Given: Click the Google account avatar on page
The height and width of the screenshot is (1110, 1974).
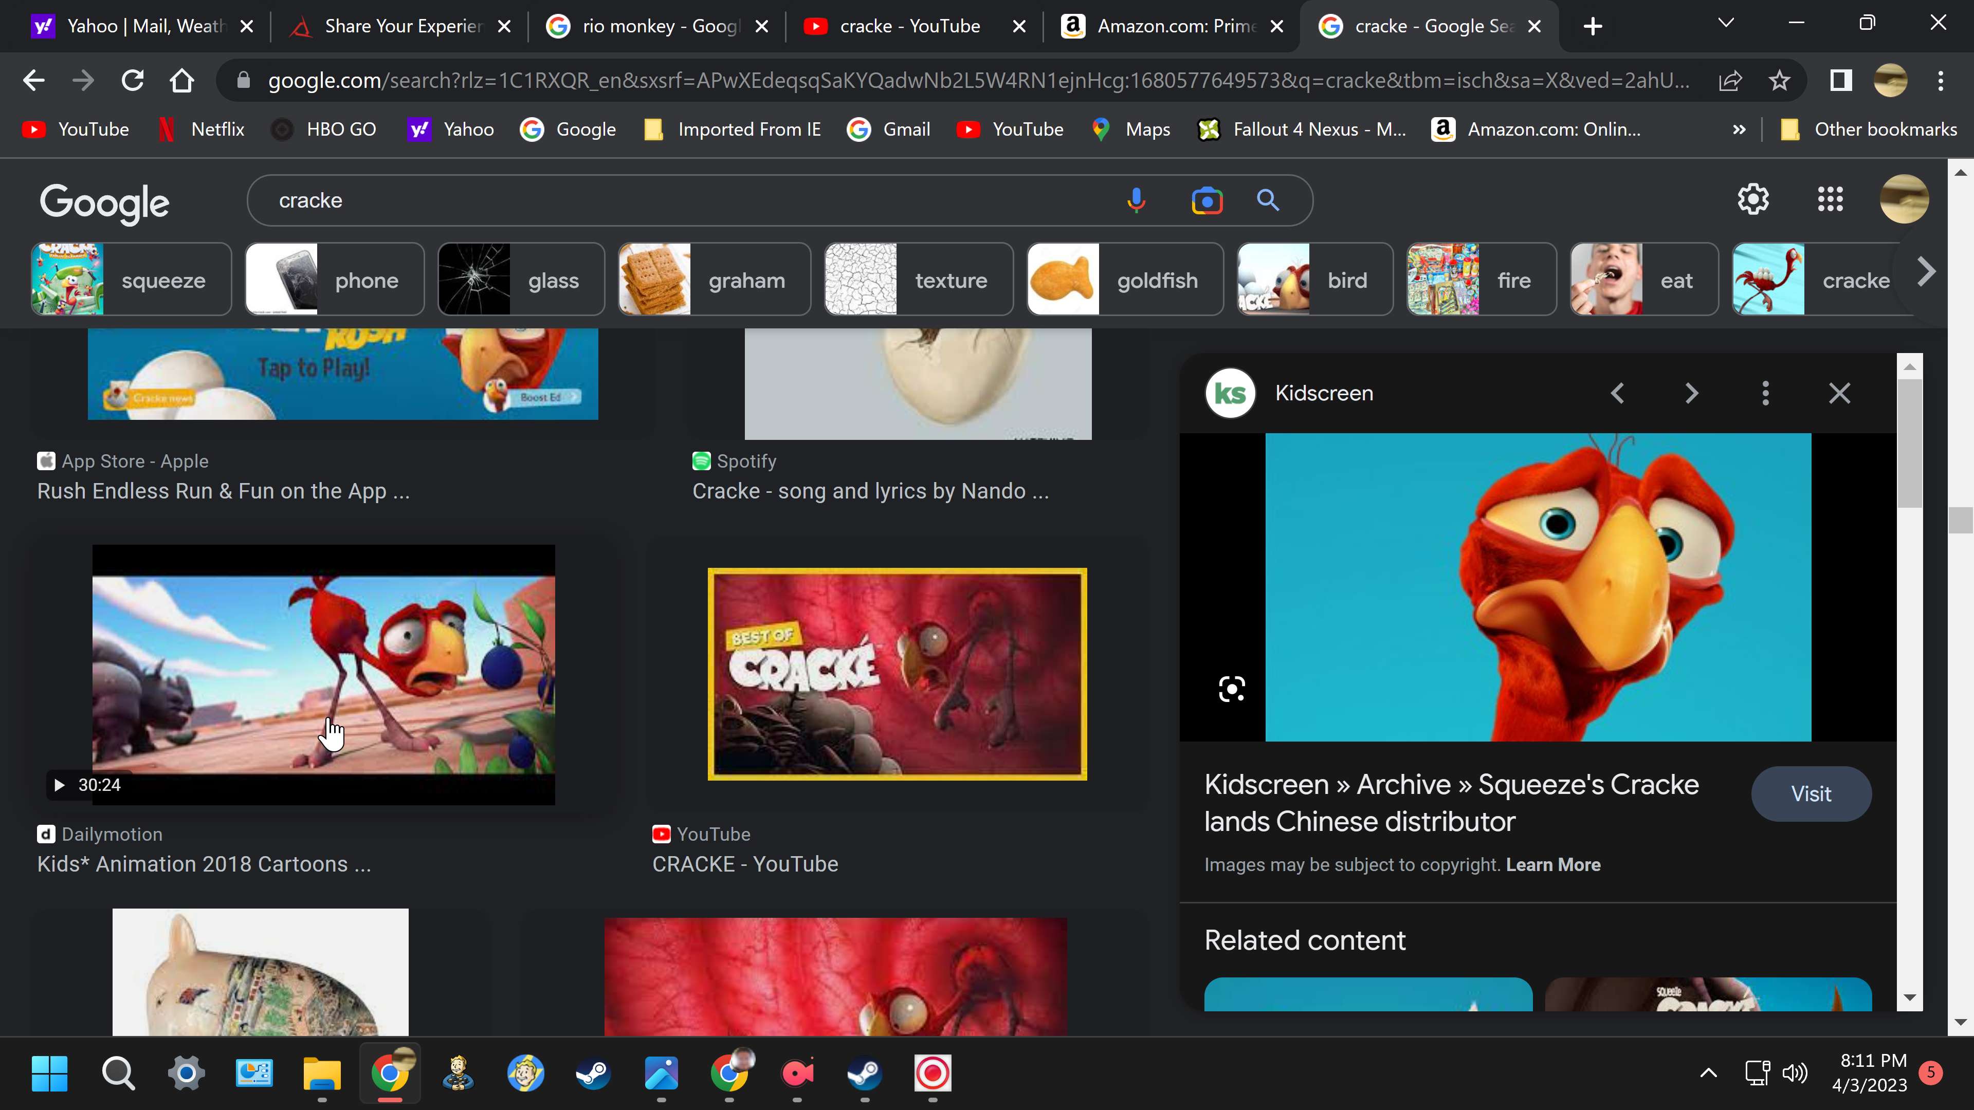Looking at the screenshot, I should [x=1904, y=199].
